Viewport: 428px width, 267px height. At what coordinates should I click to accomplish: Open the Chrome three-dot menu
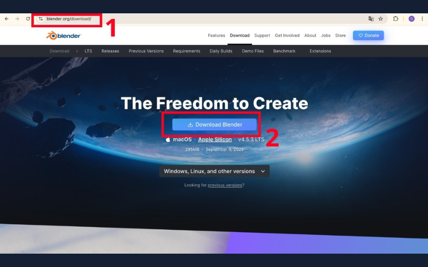click(x=422, y=19)
